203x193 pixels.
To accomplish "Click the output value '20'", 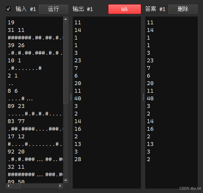I will click(x=78, y=83).
